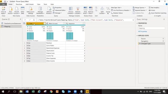
Task: Click the Close & Apply icon
Action: click(x=3, y=9)
